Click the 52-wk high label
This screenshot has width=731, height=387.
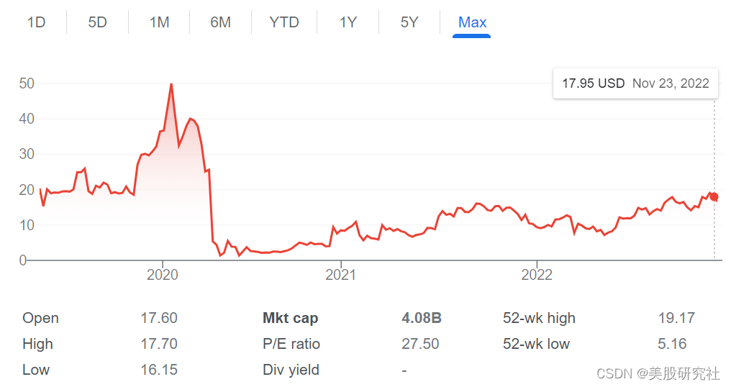click(539, 318)
